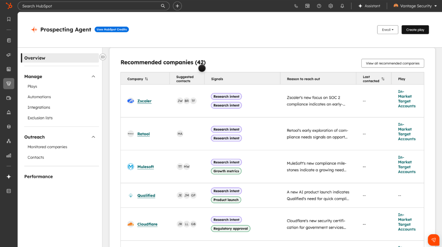Click the JW contact avatar for Zscaler

tap(180, 101)
